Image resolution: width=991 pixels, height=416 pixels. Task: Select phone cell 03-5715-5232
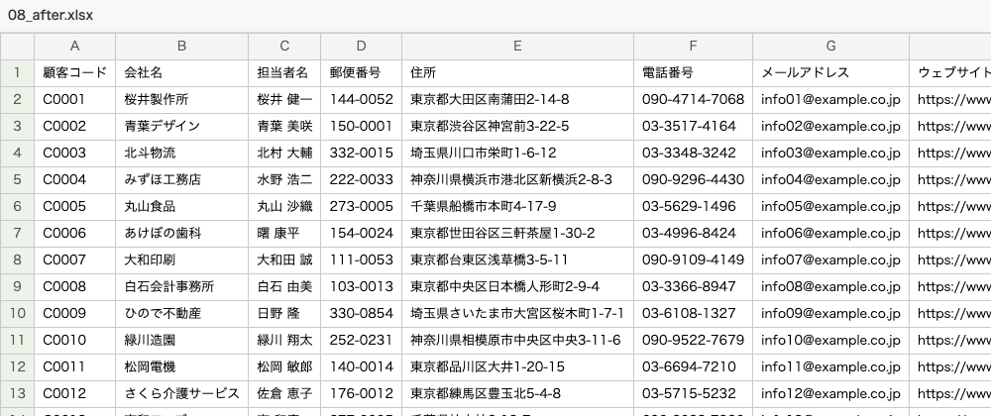pyautogui.click(x=693, y=394)
